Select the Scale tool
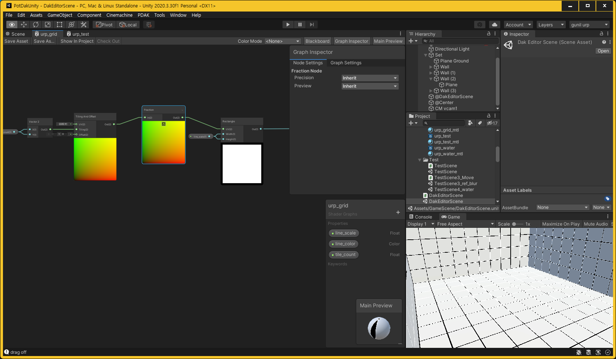 [48, 25]
